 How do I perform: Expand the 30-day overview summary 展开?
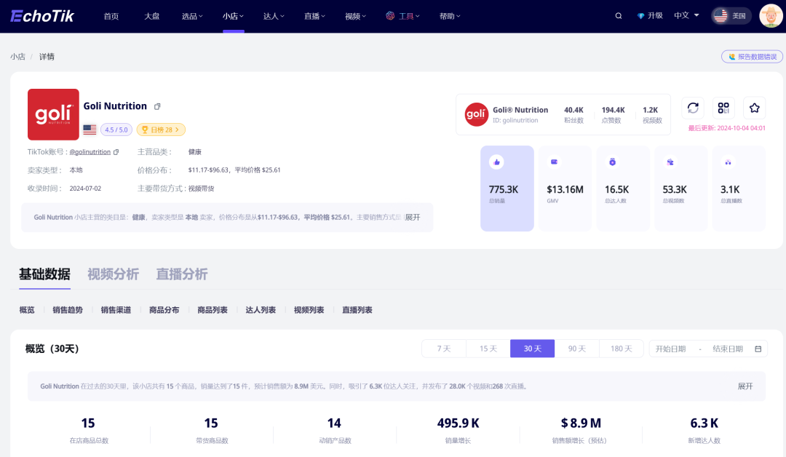click(745, 386)
